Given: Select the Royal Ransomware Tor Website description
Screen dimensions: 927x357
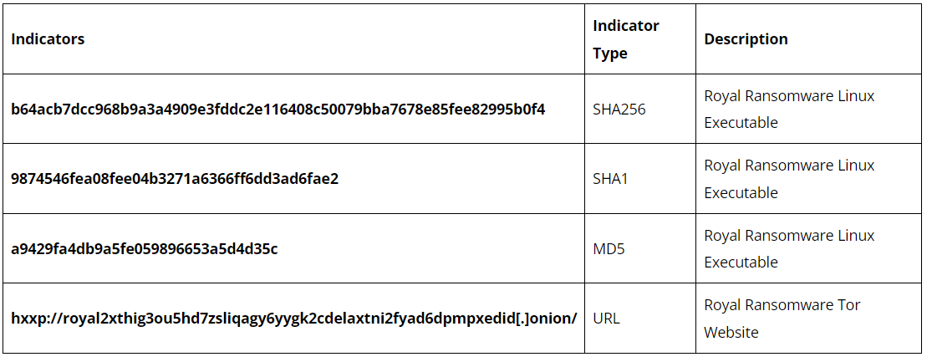Looking at the screenshot, I should 782,319.
